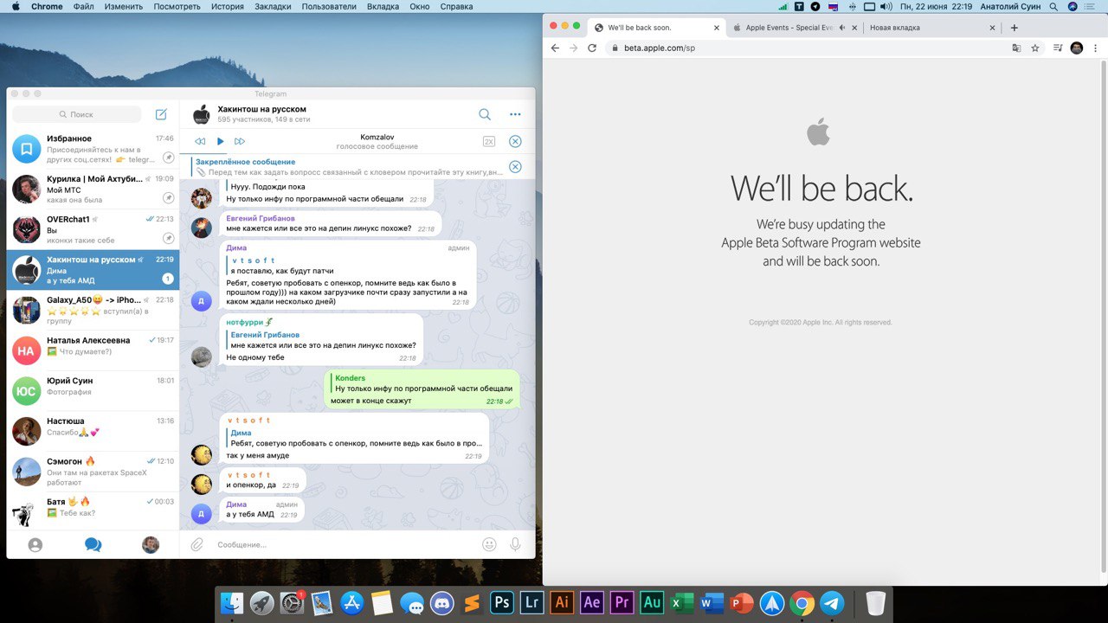Bookmark this page with star icon
The image size is (1108, 623).
click(x=1035, y=48)
